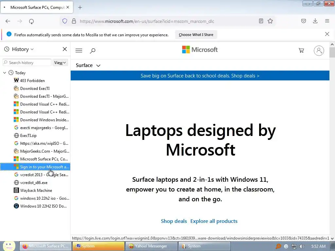Open the tracking protection shield icon
Viewport: 335px width, 251px height.
point(65,21)
